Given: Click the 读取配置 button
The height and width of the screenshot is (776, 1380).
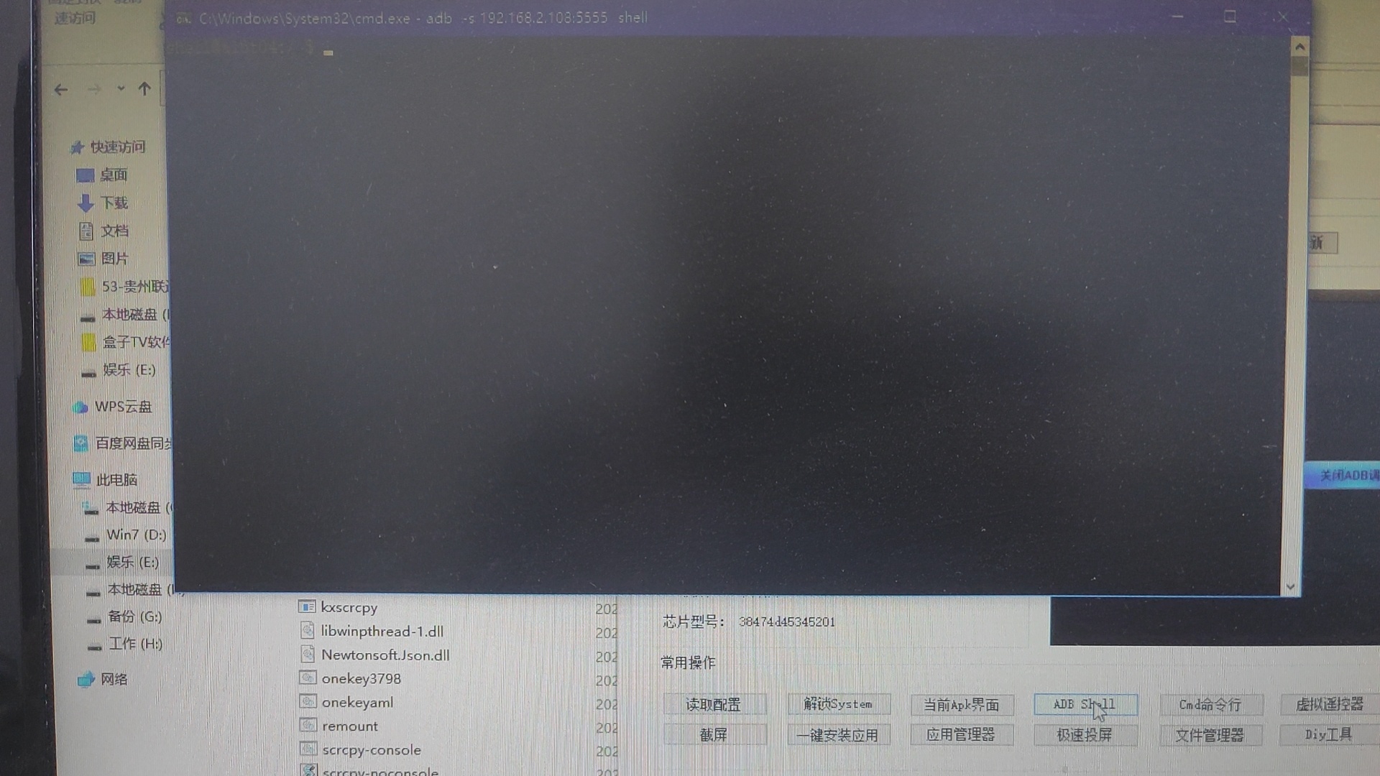Looking at the screenshot, I should [714, 705].
